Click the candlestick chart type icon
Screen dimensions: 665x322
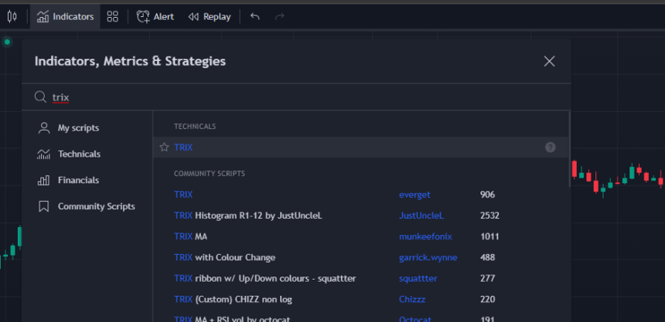pyautogui.click(x=12, y=16)
